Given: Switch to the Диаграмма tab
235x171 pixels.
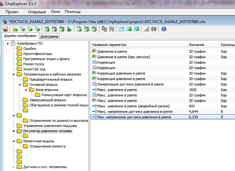Looking at the screenshot, I should click(49, 36).
